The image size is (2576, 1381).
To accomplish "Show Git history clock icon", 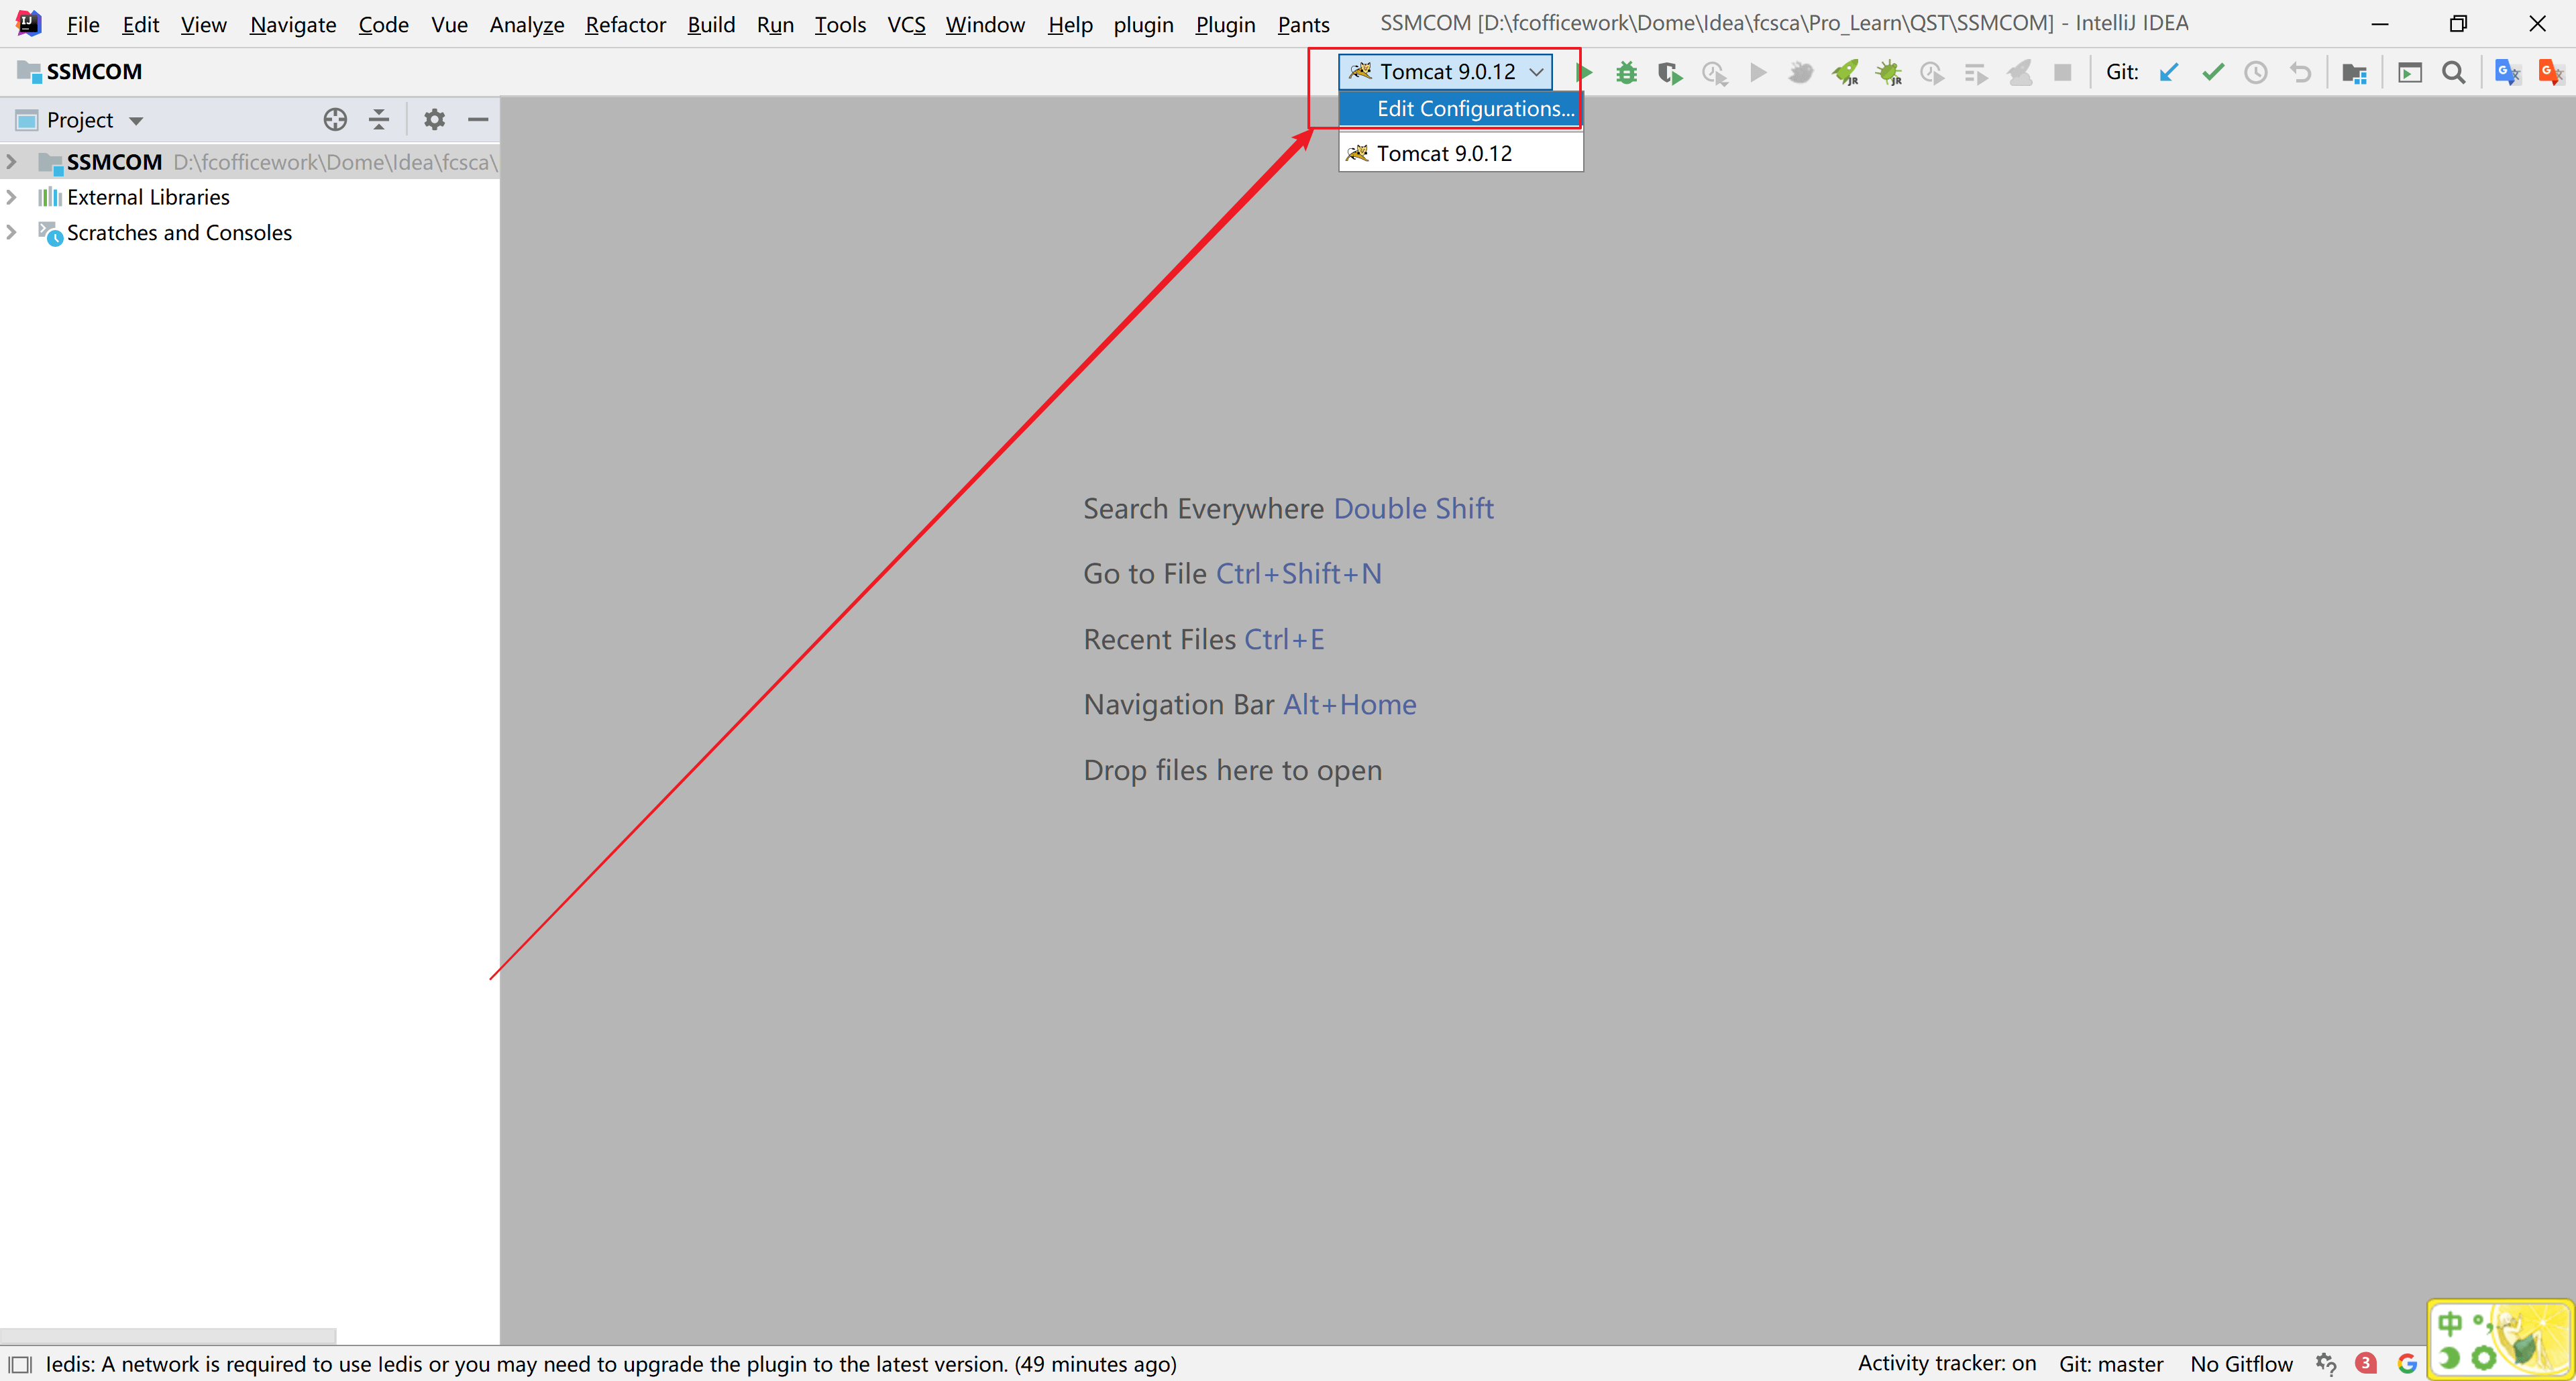I will point(2256,72).
